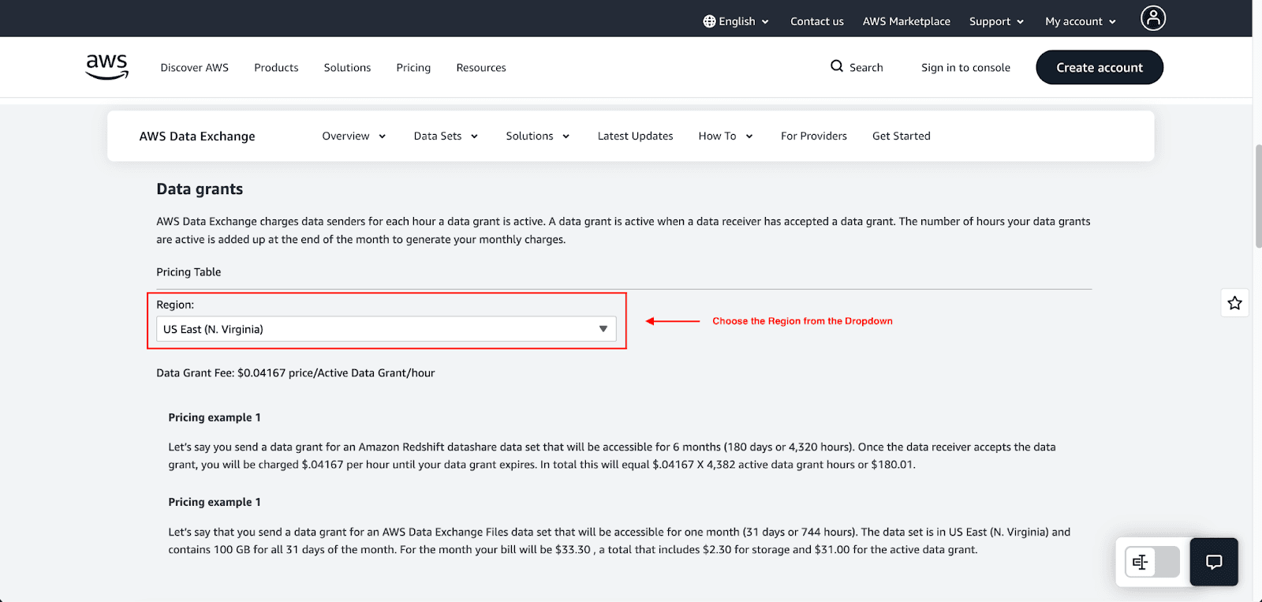Expand the How To submenu
The width and height of the screenshot is (1262, 602).
click(726, 136)
